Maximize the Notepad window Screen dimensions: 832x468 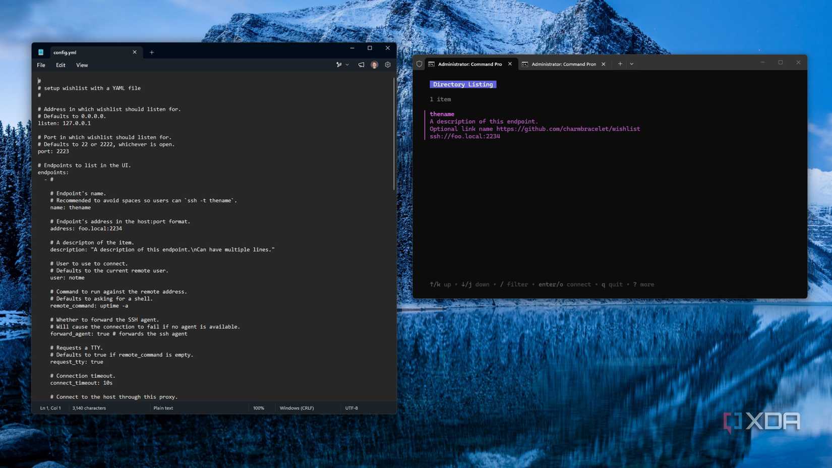pyautogui.click(x=370, y=48)
